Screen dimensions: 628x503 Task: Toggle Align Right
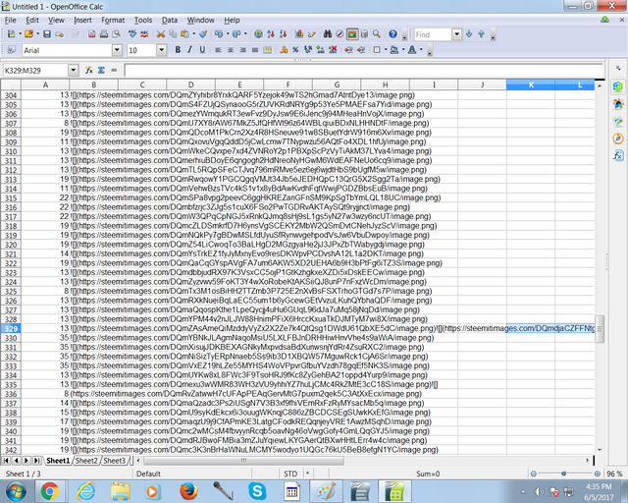[x=242, y=50]
